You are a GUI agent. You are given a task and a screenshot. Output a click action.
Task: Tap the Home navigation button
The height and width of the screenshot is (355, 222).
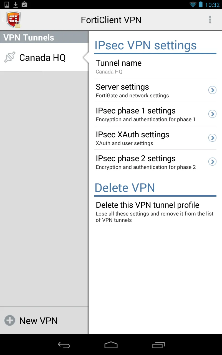point(111,345)
